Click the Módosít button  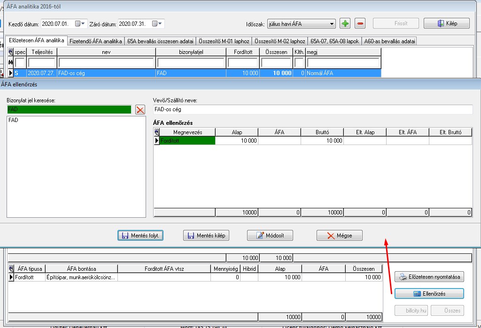(x=270, y=236)
